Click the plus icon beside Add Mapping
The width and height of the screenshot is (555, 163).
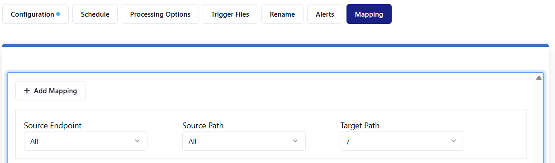[27, 91]
